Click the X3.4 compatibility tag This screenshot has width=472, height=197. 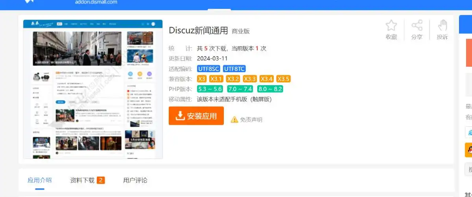267,79
